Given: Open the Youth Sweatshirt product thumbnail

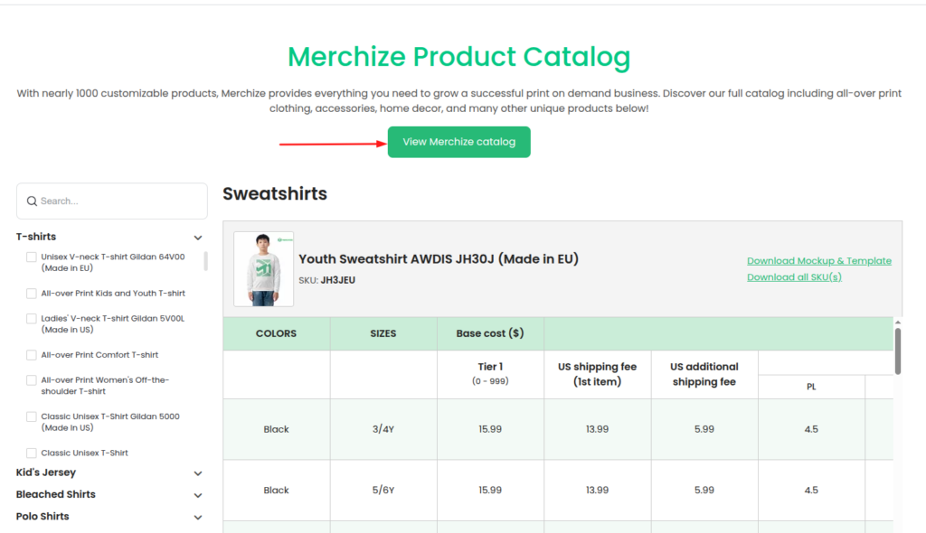Looking at the screenshot, I should pyautogui.click(x=263, y=268).
